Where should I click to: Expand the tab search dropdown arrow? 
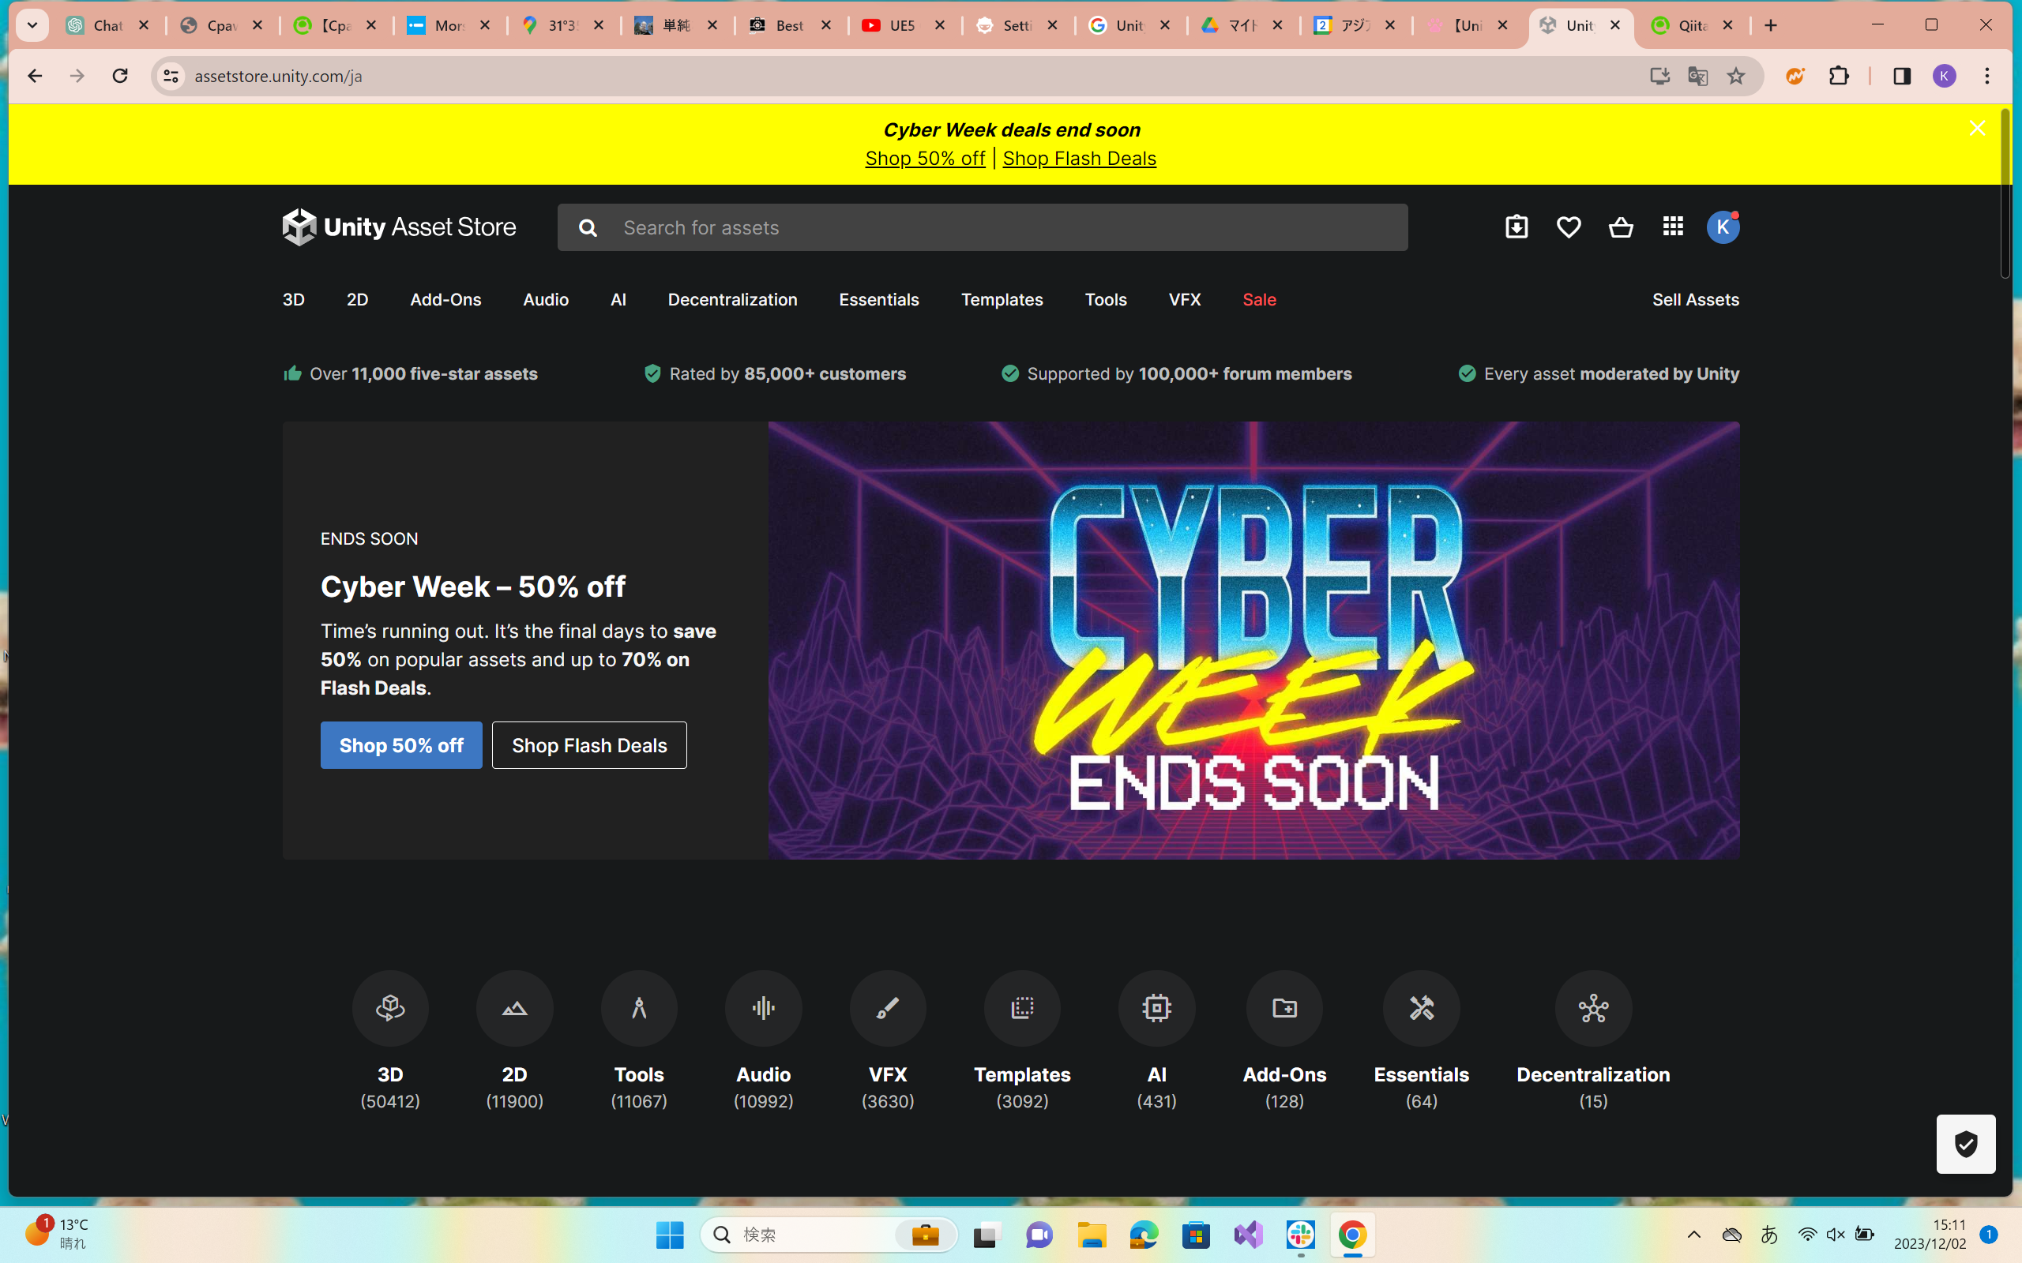click(32, 25)
